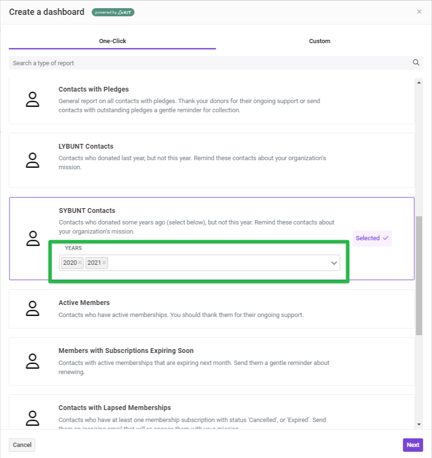Close the Create a dashboard dialog
The height and width of the screenshot is (458, 432).
click(419, 12)
